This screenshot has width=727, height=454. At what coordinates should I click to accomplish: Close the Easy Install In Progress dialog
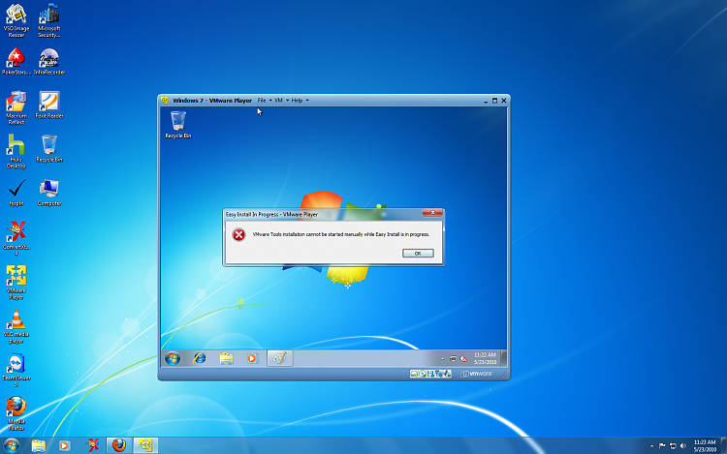(x=432, y=212)
